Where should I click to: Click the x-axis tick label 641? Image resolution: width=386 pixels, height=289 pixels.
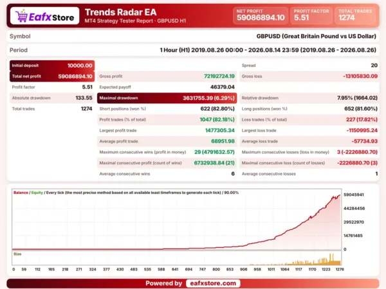(x=175, y=269)
